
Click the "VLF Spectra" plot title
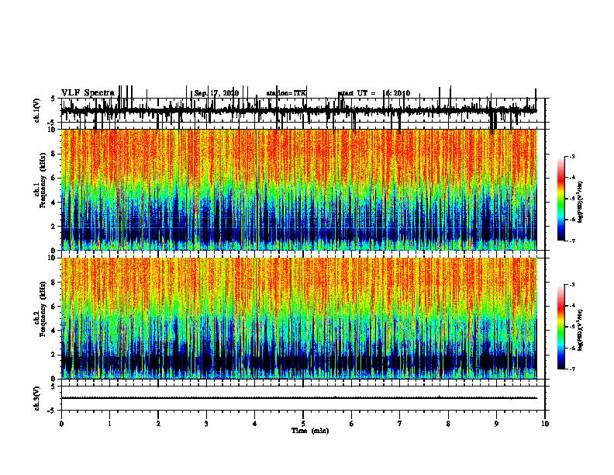click(88, 92)
